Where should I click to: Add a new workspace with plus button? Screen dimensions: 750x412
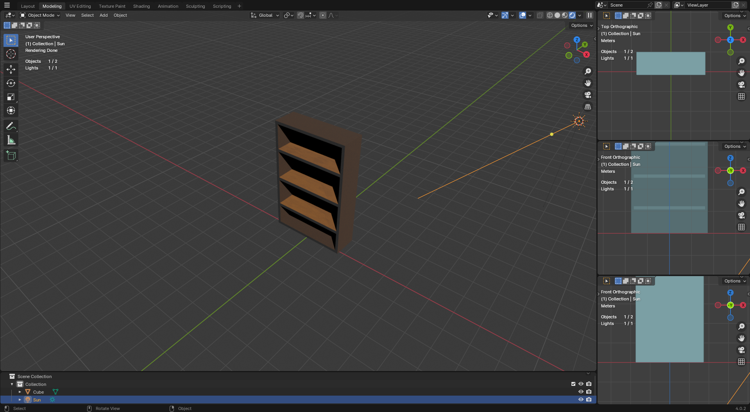pos(239,6)
